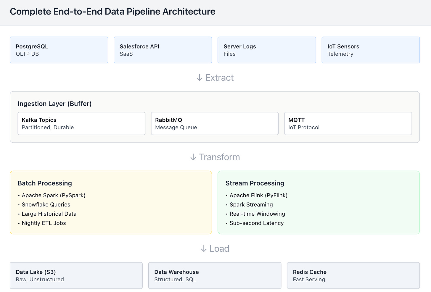Click the MQTT IoT Protocol box
The width and height of the screenshot is (431, 292).
coord(348,123)
